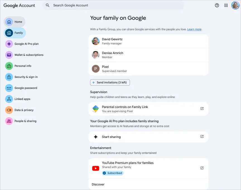
Task: Open Security & sign-in section
Action: pyautogui.click(x=26, y=77)
